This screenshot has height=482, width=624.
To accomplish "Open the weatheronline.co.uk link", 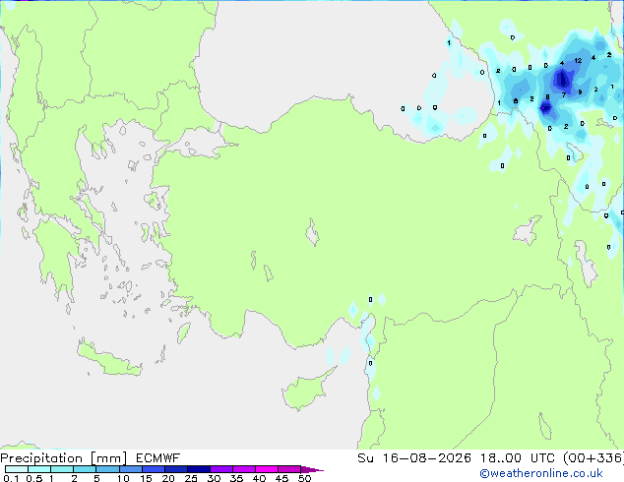I will click(540, 473).
